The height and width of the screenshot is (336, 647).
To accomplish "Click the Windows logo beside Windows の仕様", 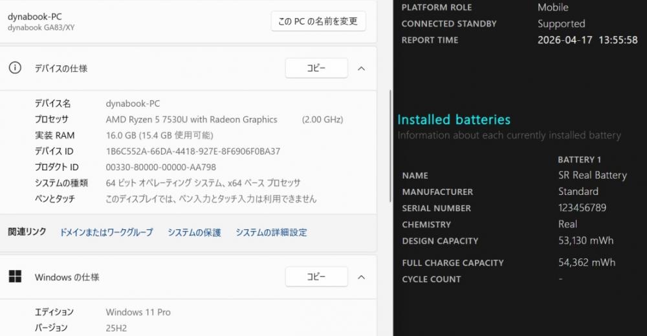I will (x=15, y=277).
